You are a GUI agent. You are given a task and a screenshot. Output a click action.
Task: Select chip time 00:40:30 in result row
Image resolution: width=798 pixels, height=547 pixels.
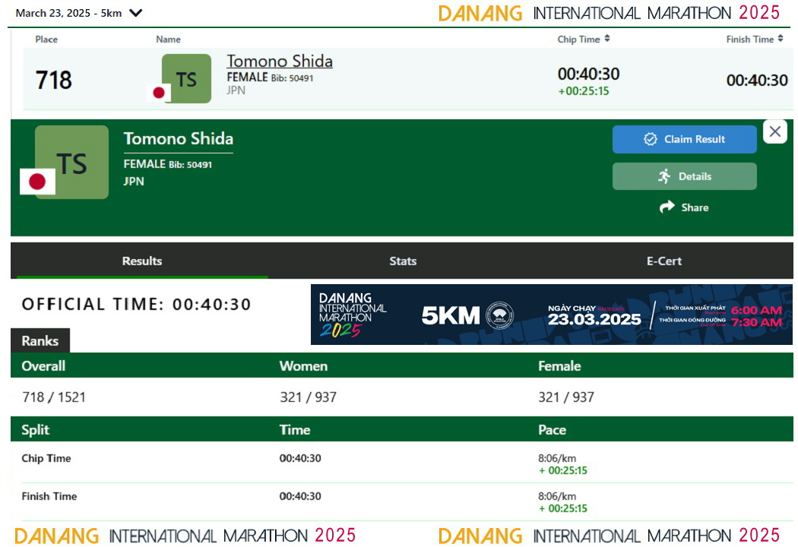click(588, 74)
